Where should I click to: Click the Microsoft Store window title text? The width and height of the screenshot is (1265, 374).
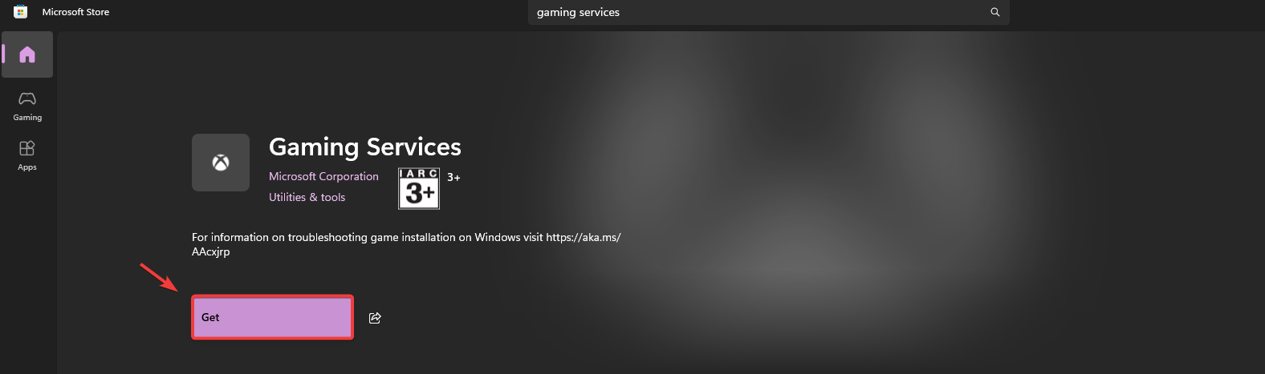[x=75, y=12]
